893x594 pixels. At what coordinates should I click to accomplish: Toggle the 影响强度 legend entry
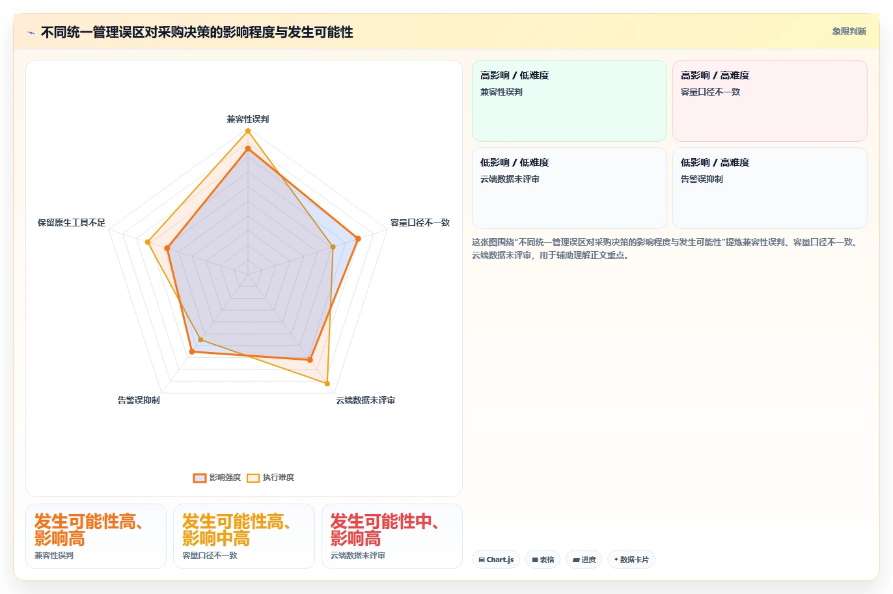[x=217, y=478]
